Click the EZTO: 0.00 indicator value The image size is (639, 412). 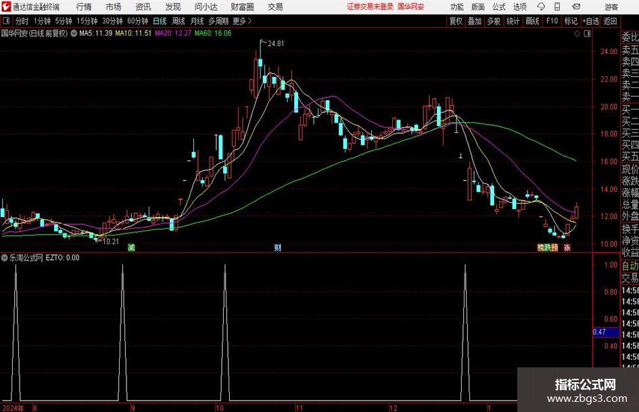pos(62,258)
